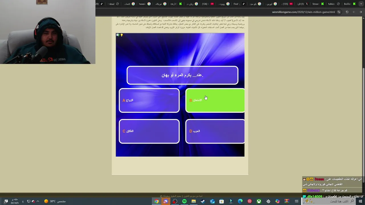Switch to the روبرت Google tab
365x205 pixels.
pyautogui.click(x=224, y=4)
